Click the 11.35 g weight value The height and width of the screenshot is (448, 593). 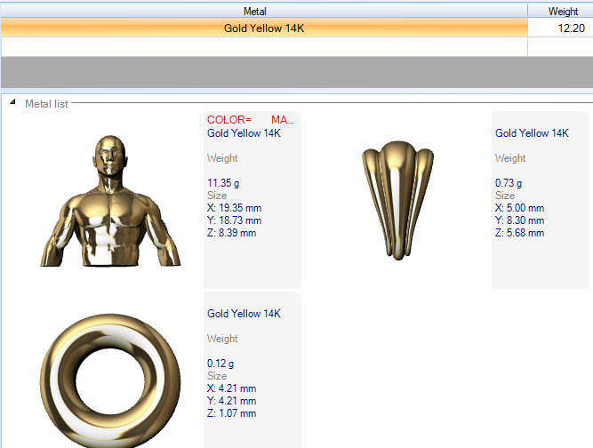[x=223, y=183]
